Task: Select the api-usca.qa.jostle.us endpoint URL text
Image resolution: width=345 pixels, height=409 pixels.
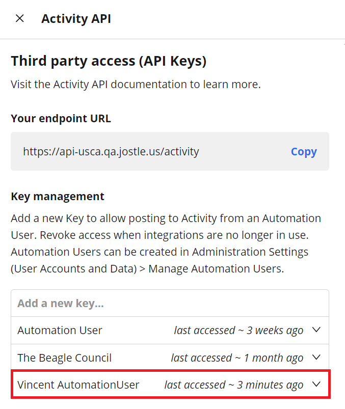Action: 111,151
